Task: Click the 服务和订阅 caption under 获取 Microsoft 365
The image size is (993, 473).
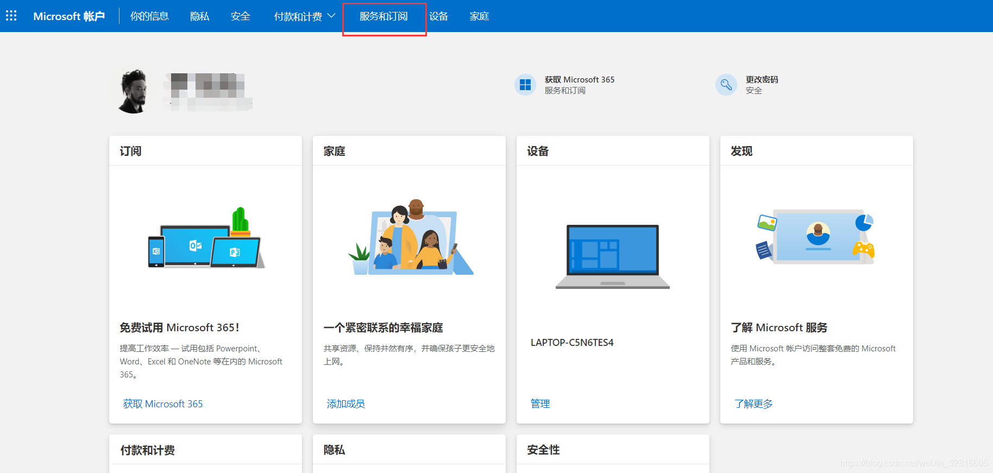Action: [565, 91]
